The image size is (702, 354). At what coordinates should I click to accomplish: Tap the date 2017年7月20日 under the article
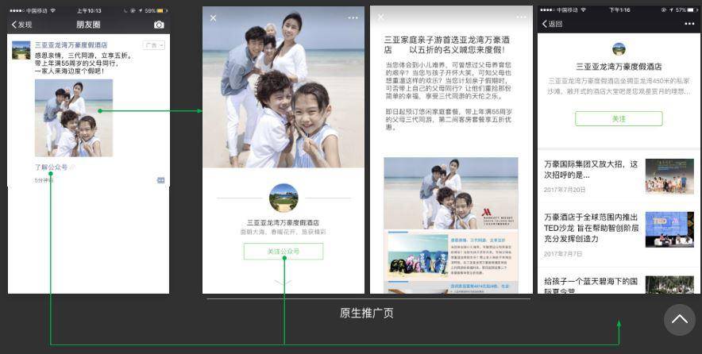565,190
